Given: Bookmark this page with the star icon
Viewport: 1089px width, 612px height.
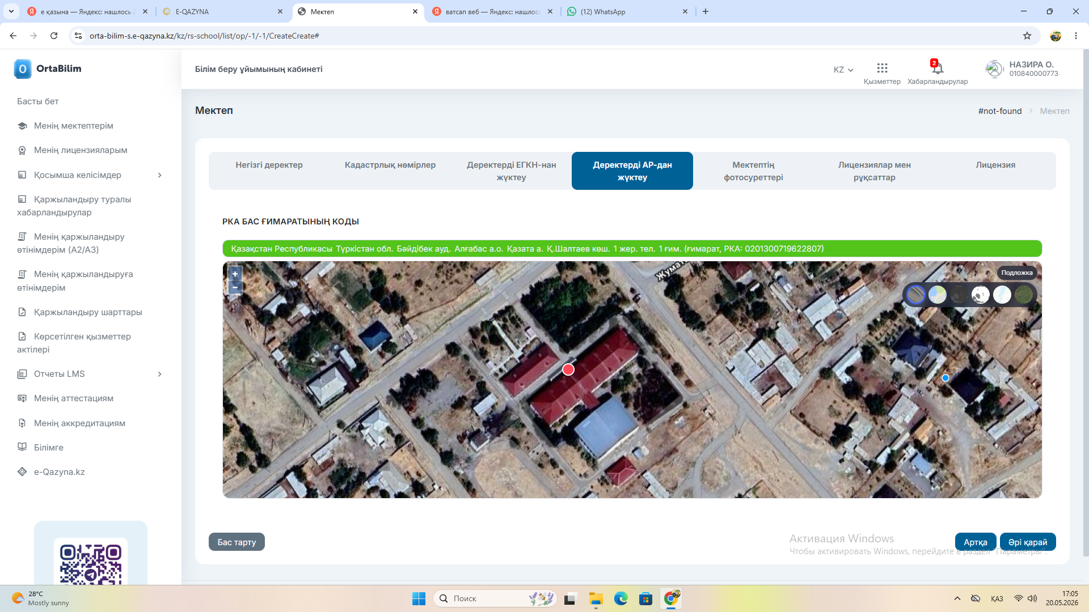Looking at the screenshot, I should click(1027, 36).
